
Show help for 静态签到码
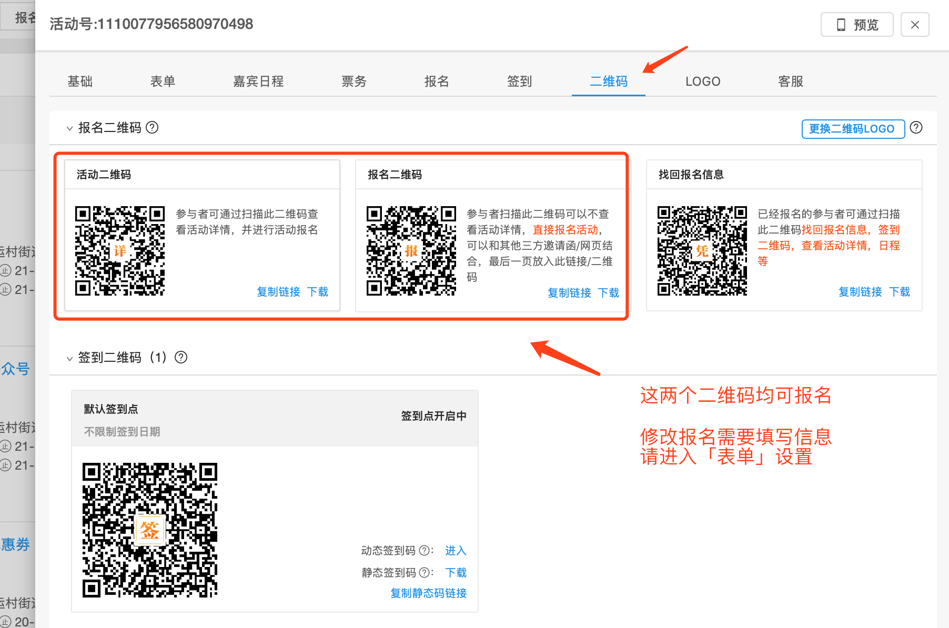424,573
